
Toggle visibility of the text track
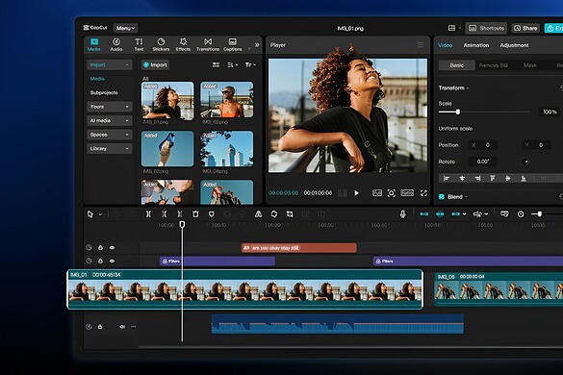pyautogui.click(x=112, y=248)
